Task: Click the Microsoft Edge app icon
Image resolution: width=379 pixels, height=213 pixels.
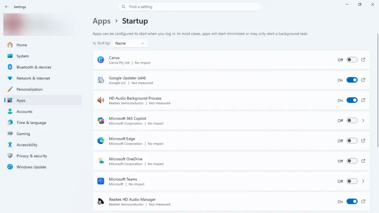Action: tap(101, 141)
